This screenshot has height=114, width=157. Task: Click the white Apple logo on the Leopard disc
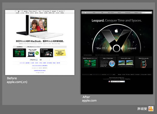[x=116, y=31]
